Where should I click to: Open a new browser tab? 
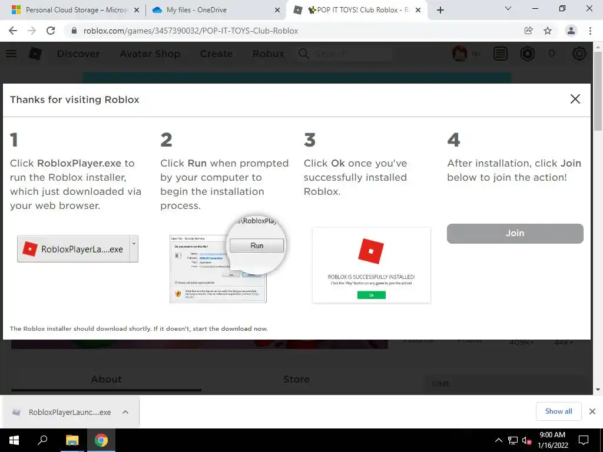pyautogui.click(x=440, y=11)
